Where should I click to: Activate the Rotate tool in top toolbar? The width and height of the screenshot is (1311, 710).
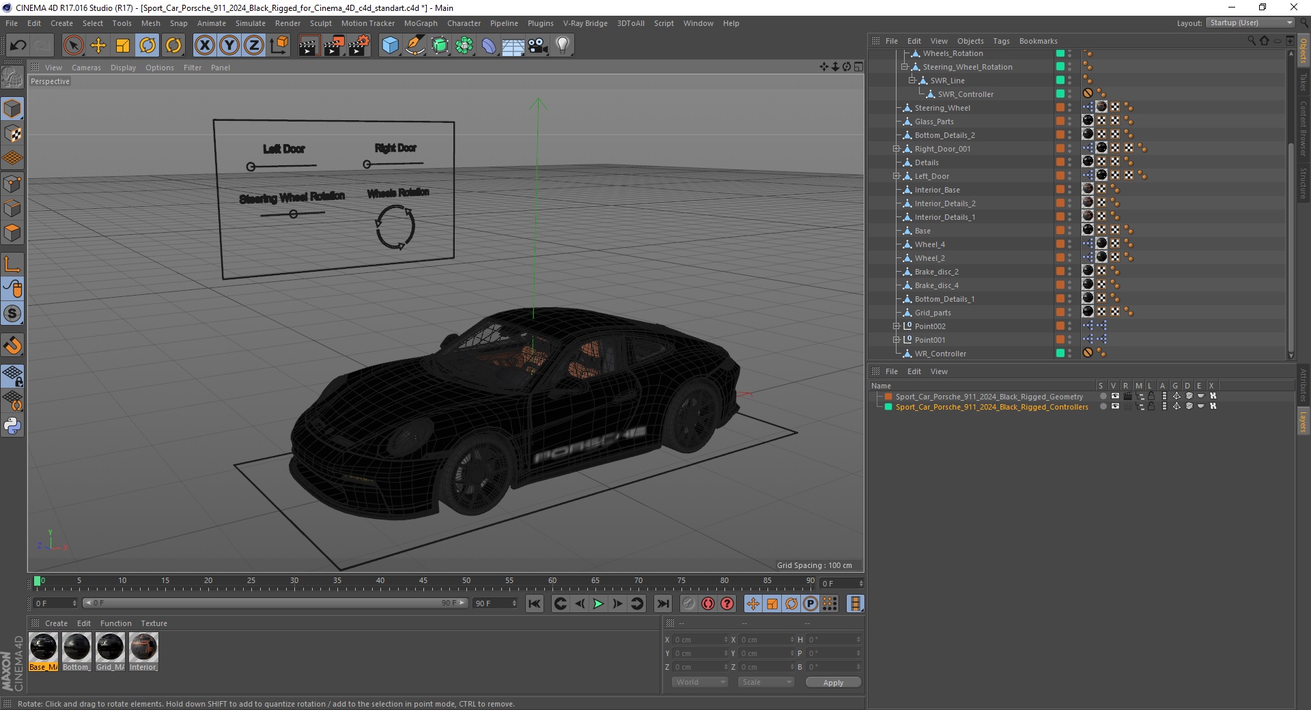tap(147, 46)
